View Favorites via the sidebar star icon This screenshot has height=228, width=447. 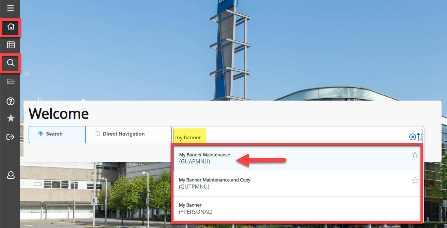(x=10, y=118)
